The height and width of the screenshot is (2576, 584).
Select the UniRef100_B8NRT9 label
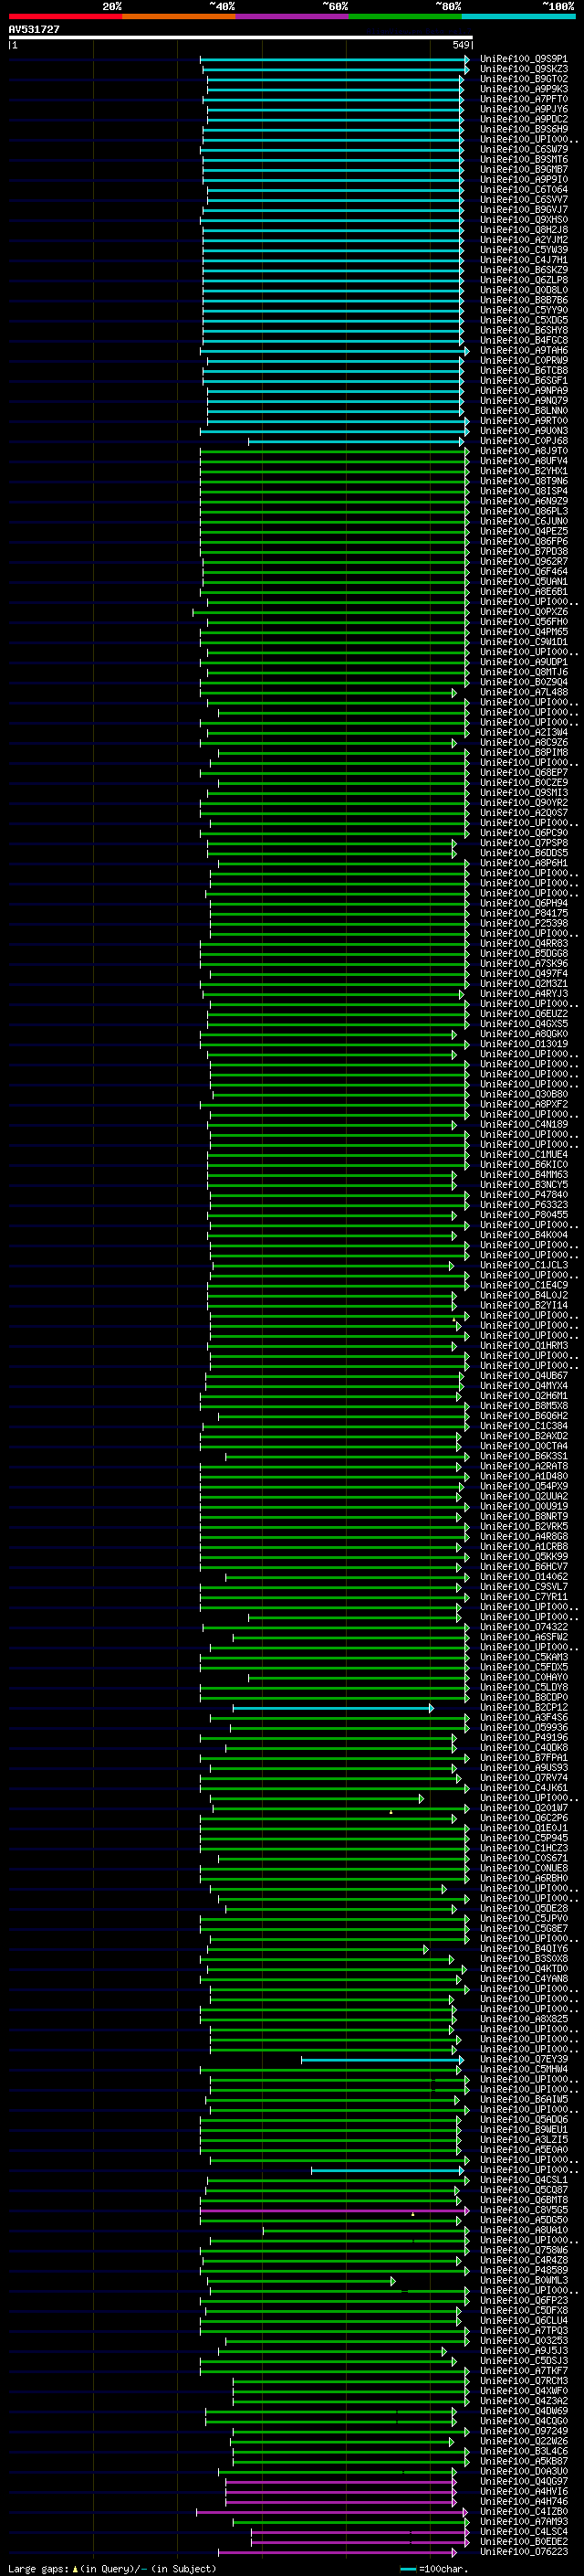click(x=523, y=1516)
